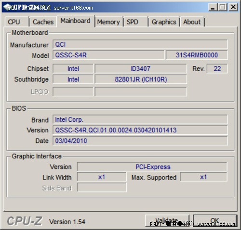Click the Motherboard group heading
This screenshot has height=230, width=241.
pyautogui.click(x=30, y=33)
